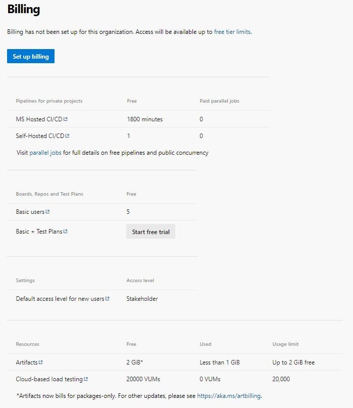The image size is (353, 408).
Task: Click the 20,000 load testing usage limit
Action: 281,379
